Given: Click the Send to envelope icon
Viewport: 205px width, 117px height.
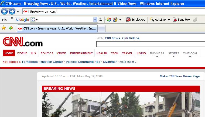Looking at the screenshot, I should click(175, 20).
